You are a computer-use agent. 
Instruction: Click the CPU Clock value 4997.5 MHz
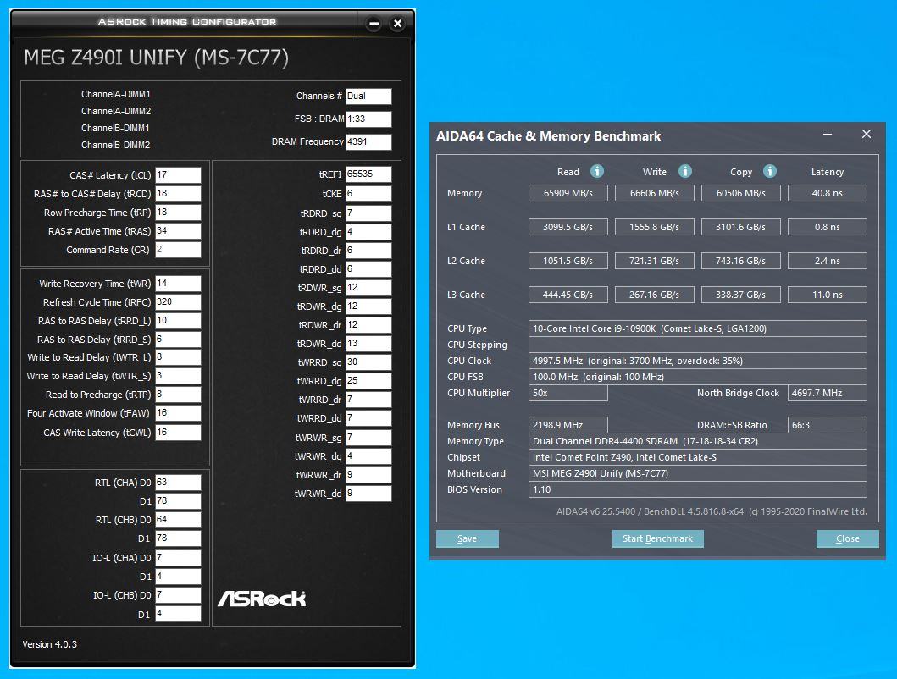(697, 361)
